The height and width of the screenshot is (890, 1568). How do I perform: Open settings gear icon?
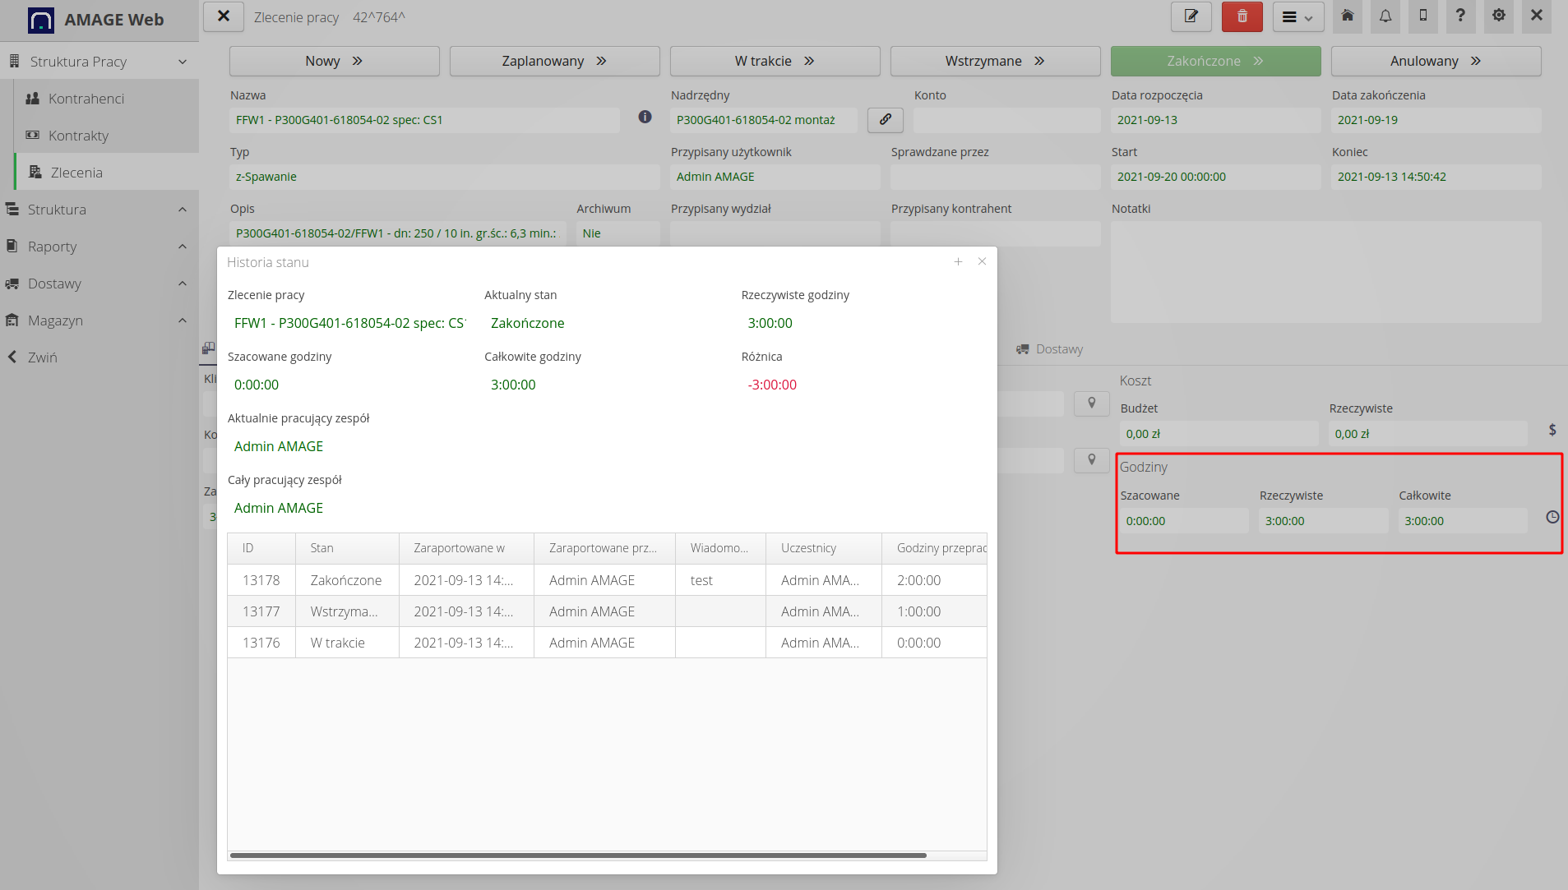(1498, 16)
